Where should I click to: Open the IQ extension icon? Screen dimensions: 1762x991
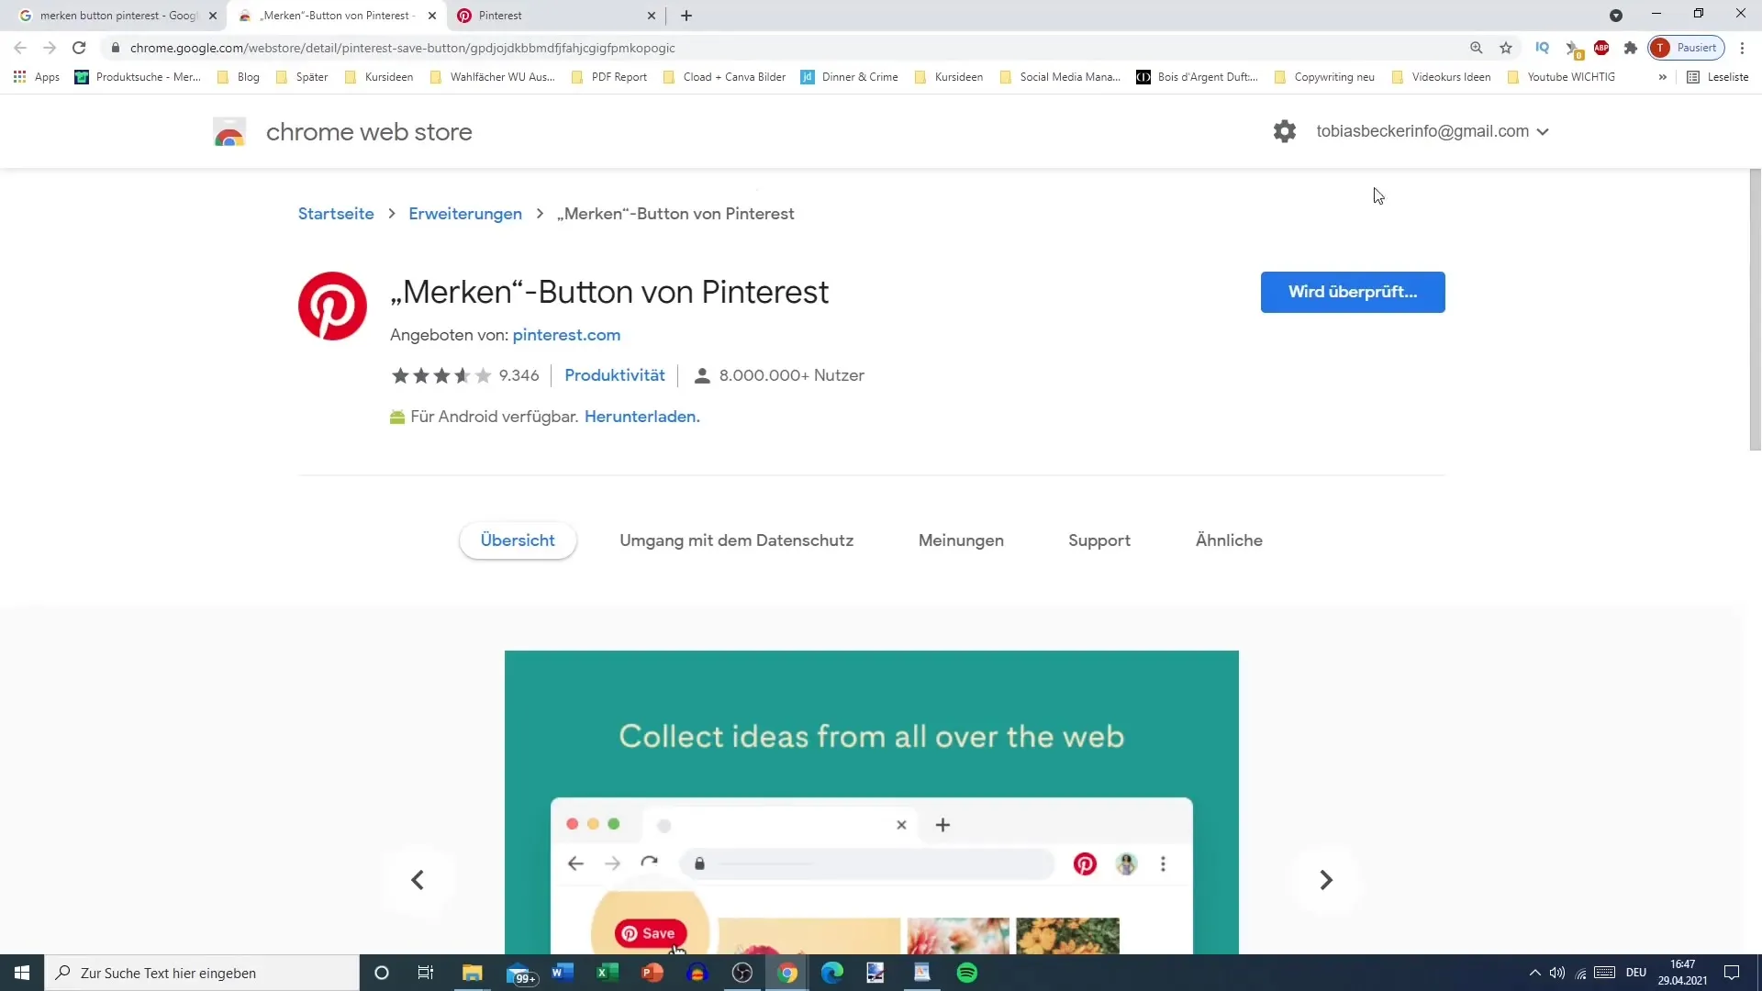tap(1543, 48)
